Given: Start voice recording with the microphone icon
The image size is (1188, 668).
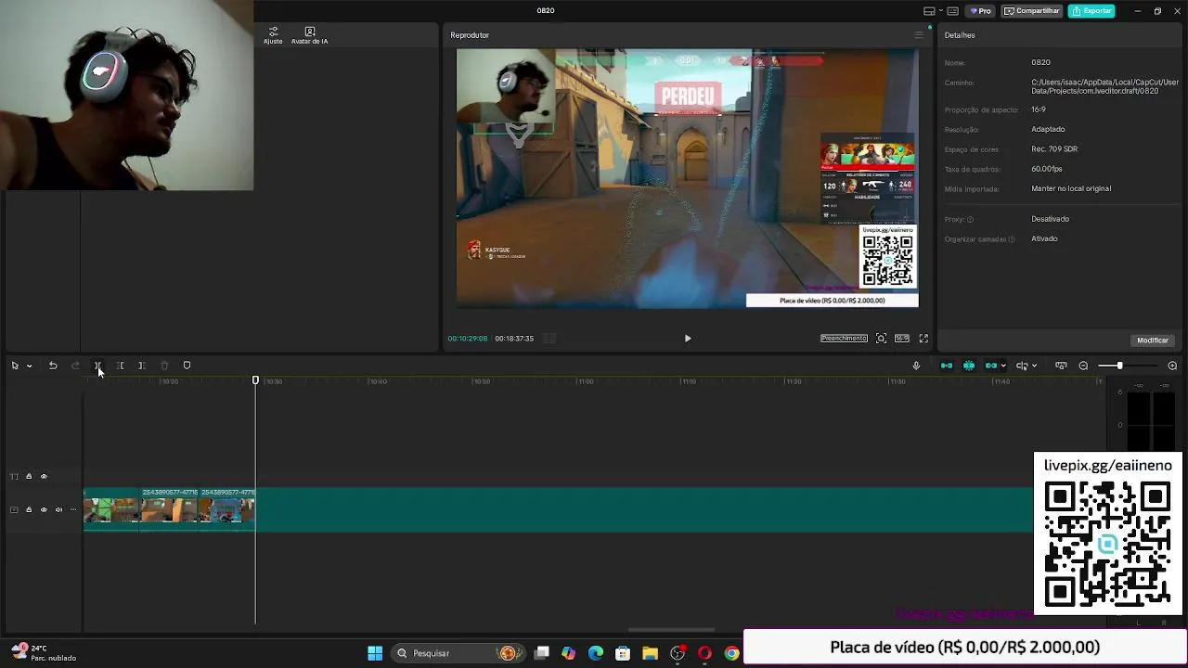Looking at the screenshot, I should point(916,366).
